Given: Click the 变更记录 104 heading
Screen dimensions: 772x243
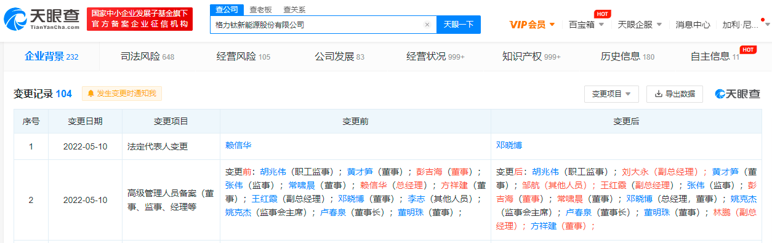Looking at the screenshot, I should pyautogui.click(x=42, y=94).
